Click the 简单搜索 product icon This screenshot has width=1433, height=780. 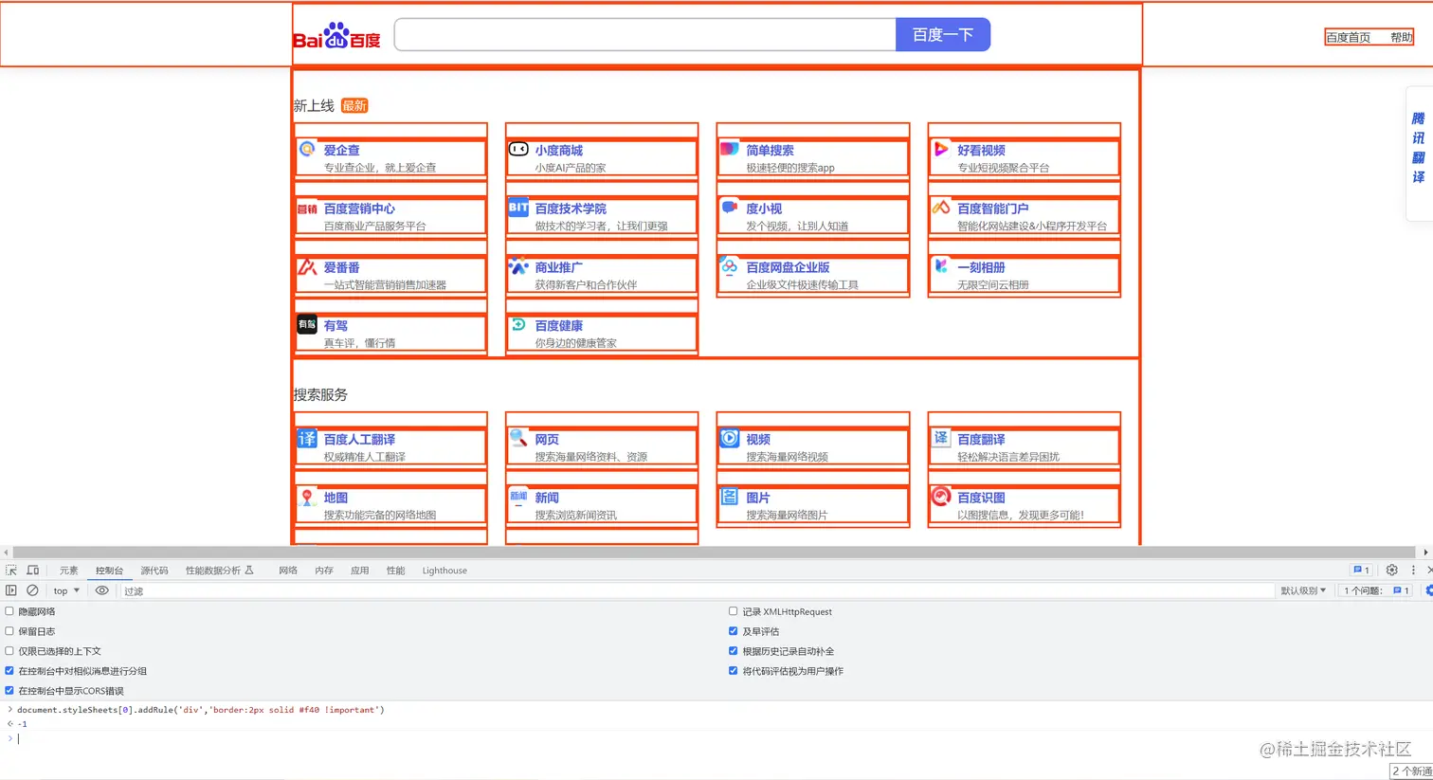(x=729, y=149)
